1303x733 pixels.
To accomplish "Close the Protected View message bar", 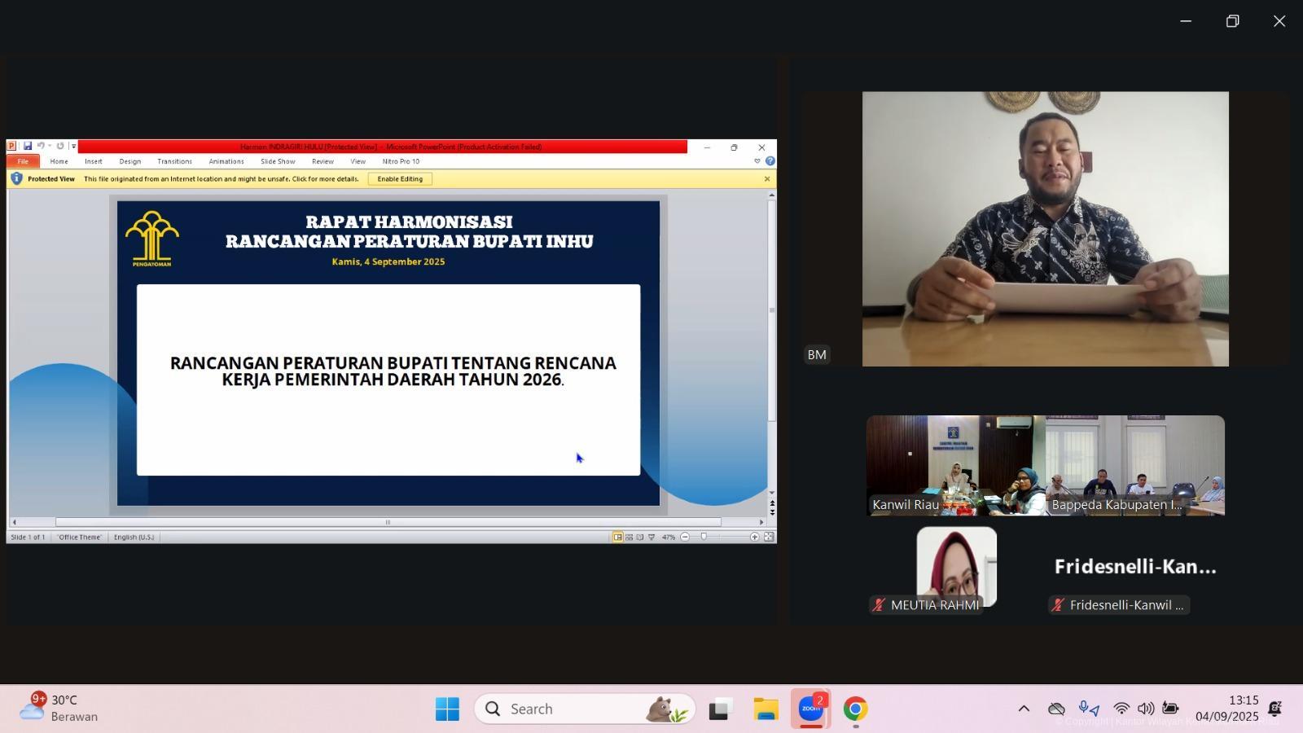I will coord(766,179).
